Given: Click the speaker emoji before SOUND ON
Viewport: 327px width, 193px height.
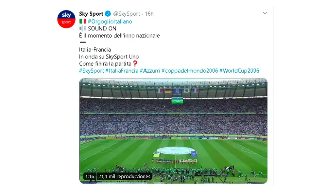Looking at the screenshot, I should [x=83, y=28].
